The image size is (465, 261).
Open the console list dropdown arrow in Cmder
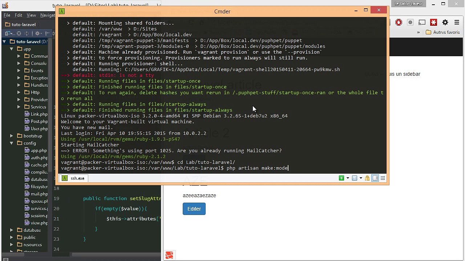point(361,178)
